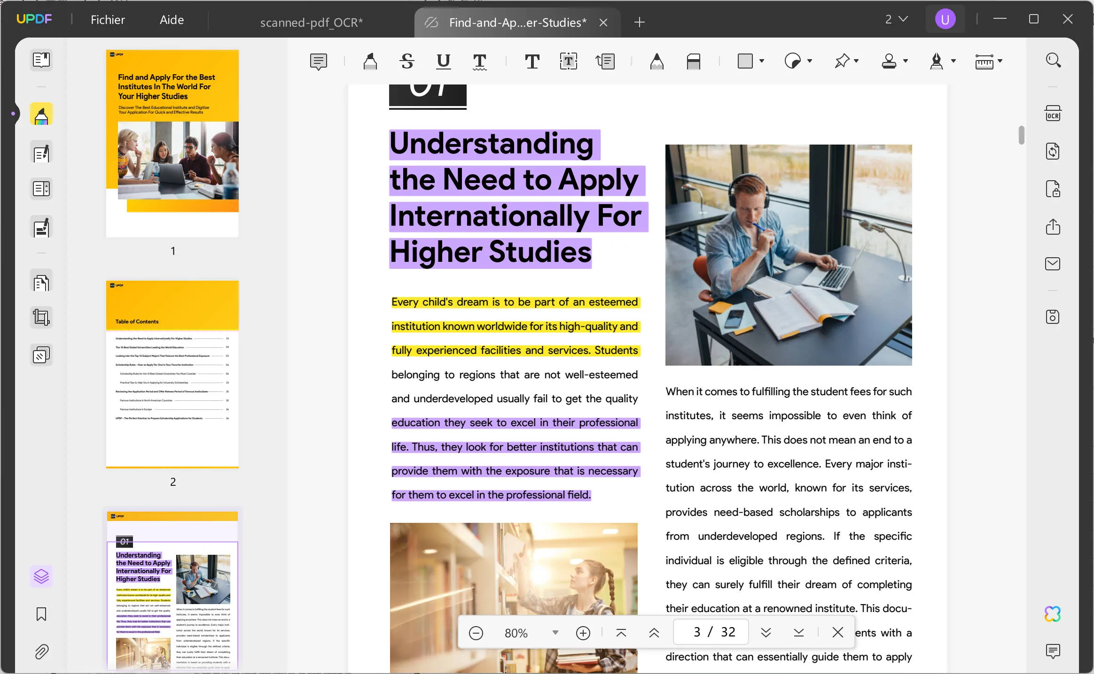This screenshot has width=1094, height=674.
Task: Select the Highlight text tool
Action: click(x=370, y=61)
